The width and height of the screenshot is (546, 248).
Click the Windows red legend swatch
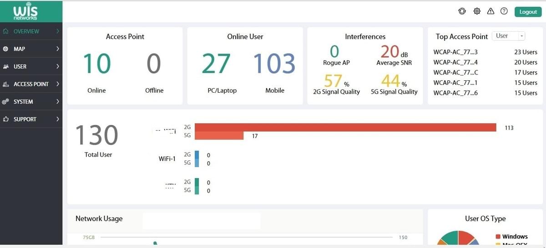click(x=498, y=237)
